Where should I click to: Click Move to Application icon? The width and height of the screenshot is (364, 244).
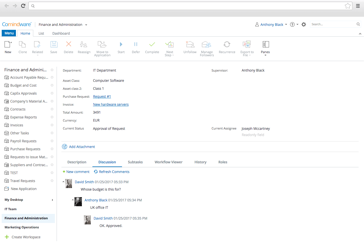pos(102,44)
